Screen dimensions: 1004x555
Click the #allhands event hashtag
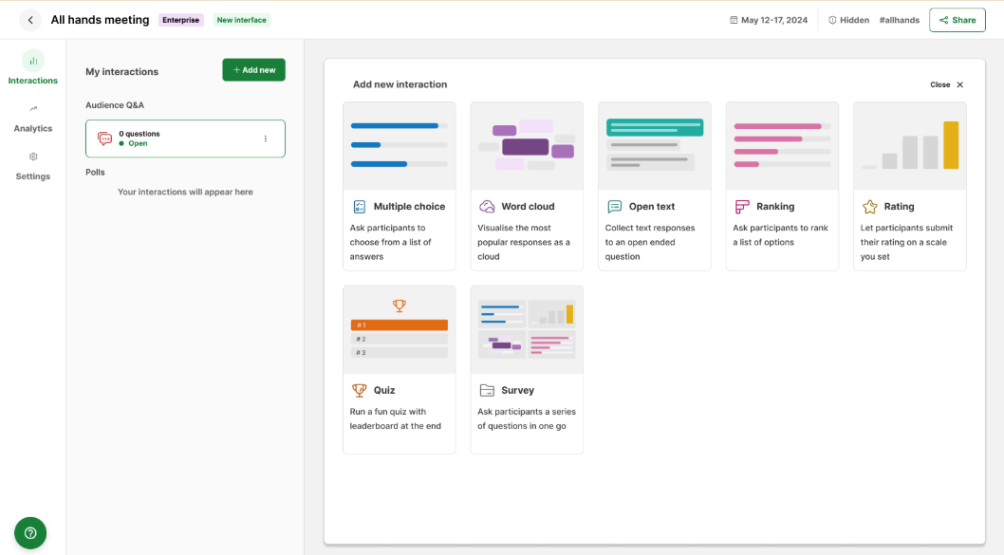click(x=899, y=19)
